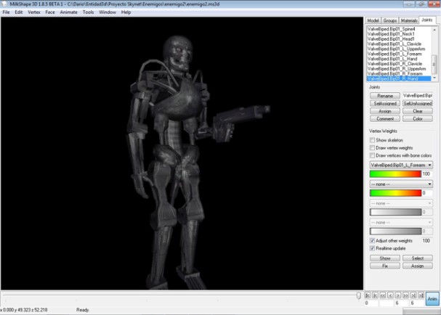Image resolution: width=441 pixels, height=315 pixels.
Task: Click the Comment button
Action: point(385,118)
